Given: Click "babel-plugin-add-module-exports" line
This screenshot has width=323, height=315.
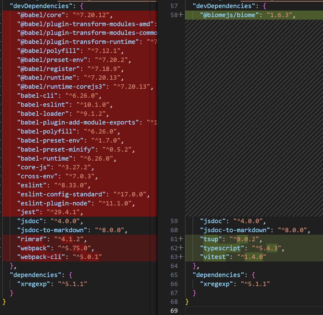Looking at the screenshot, I should tap(87, 123).
